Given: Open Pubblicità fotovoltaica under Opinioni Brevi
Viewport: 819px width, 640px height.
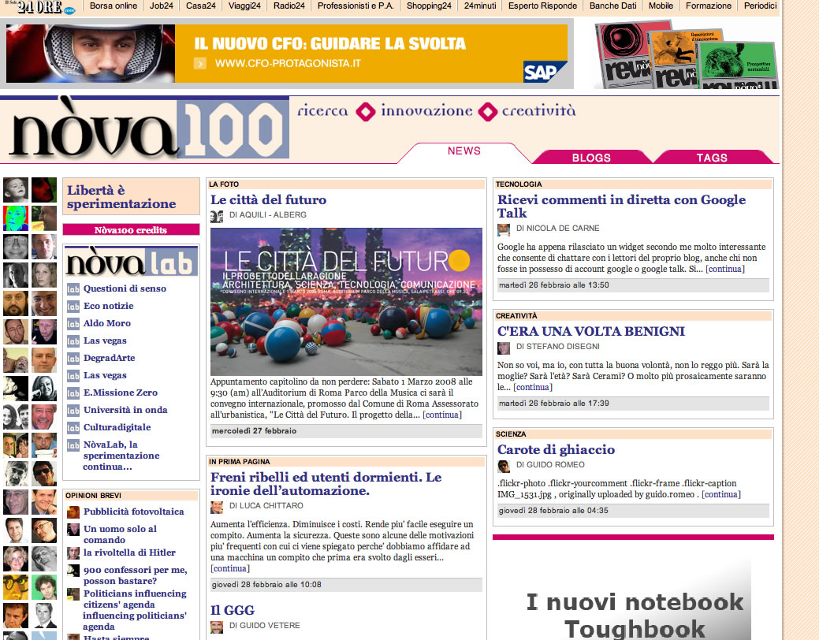Looking at the screenshot, I should tap(133, 512).
